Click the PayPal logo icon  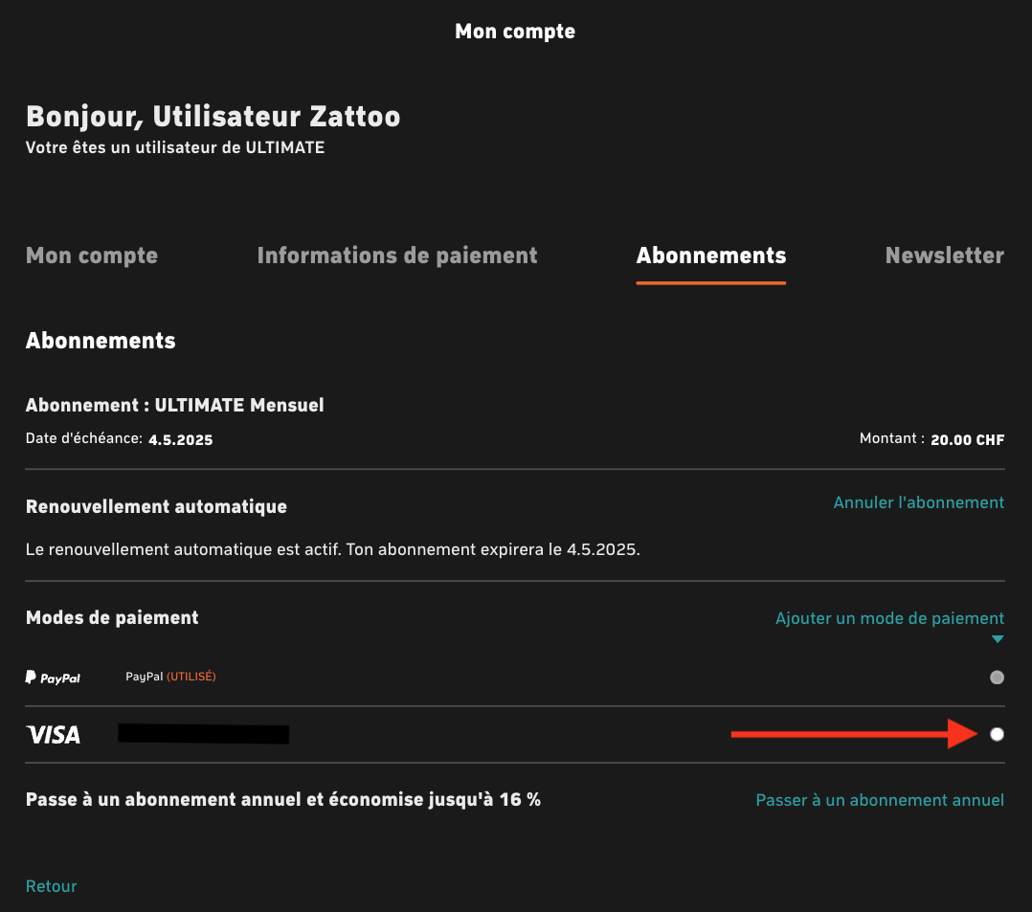[53, 678]
